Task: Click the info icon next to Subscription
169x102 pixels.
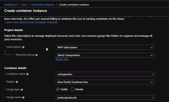Action: coord(23,47)
